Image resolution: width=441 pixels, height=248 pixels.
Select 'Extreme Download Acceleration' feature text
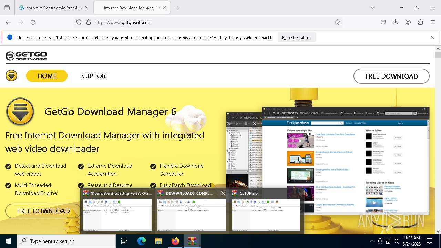click(x=110, y=170)
